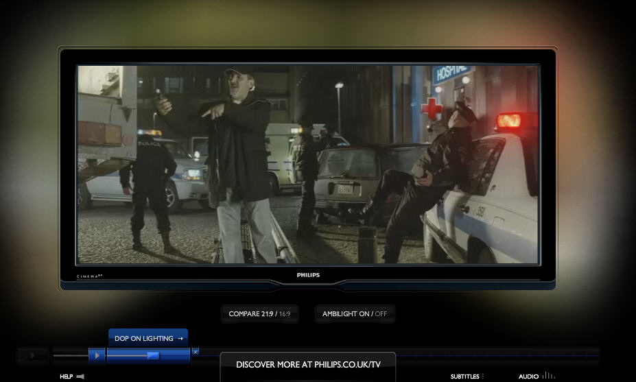Toggle Ambilight On / Off
Image resolution: width=636 pixels, height=382 pixels.
[x=355, y=314]
